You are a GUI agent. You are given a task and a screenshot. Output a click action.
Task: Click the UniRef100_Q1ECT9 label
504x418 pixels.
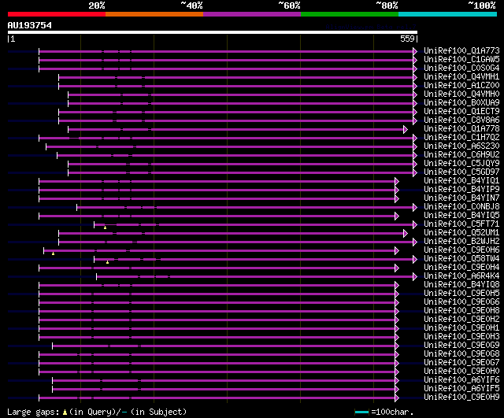coord(461,112)
